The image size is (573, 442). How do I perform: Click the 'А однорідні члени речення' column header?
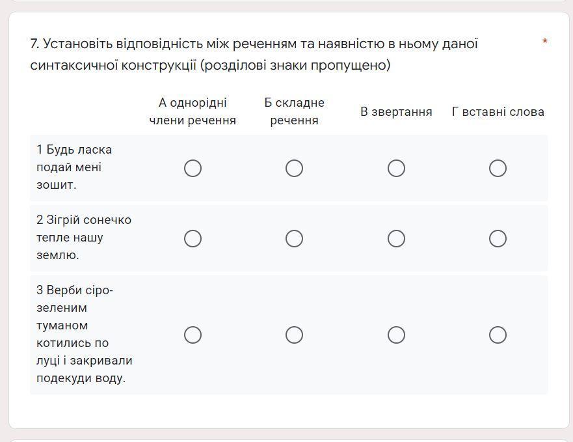193,111
